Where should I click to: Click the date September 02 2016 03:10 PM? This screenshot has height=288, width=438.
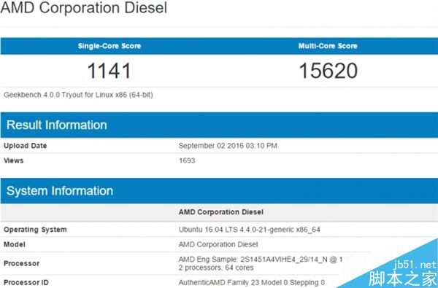pyautogui.click(x=228, y=146)
